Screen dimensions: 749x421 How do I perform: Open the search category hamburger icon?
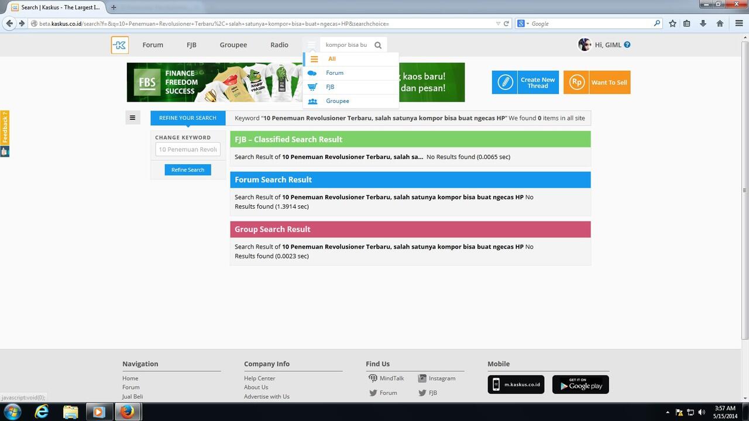pos(311,45)
